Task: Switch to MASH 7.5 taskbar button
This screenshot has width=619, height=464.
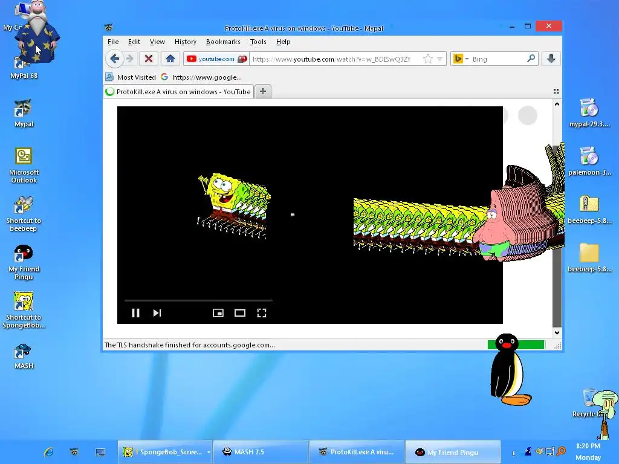Action: click(x=261, y=452)
